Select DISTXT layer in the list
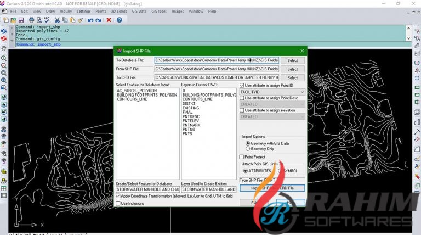 [189, 104]
